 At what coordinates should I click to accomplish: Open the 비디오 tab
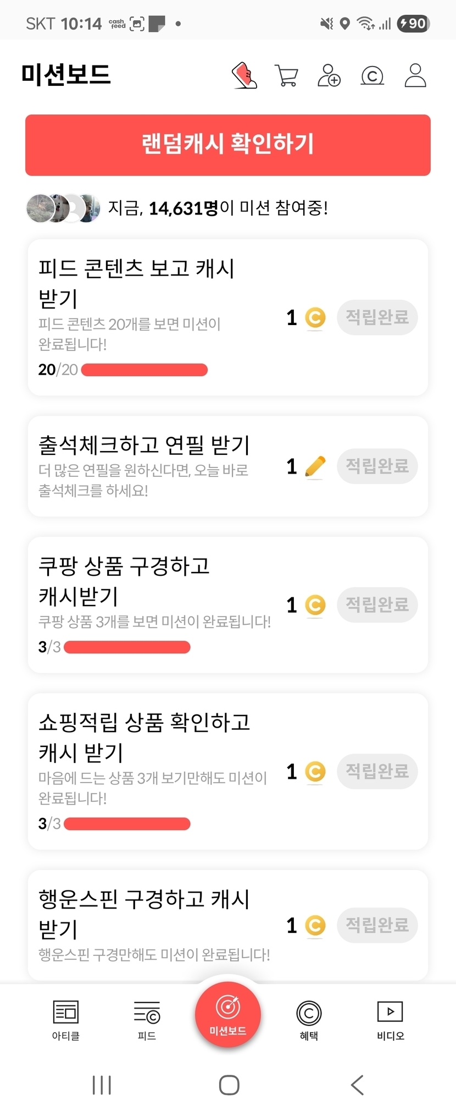(x=390, y=1020)
